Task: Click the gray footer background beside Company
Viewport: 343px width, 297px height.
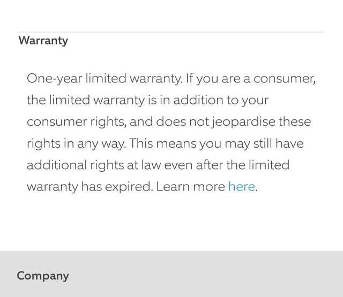Action: pos(214,276)
